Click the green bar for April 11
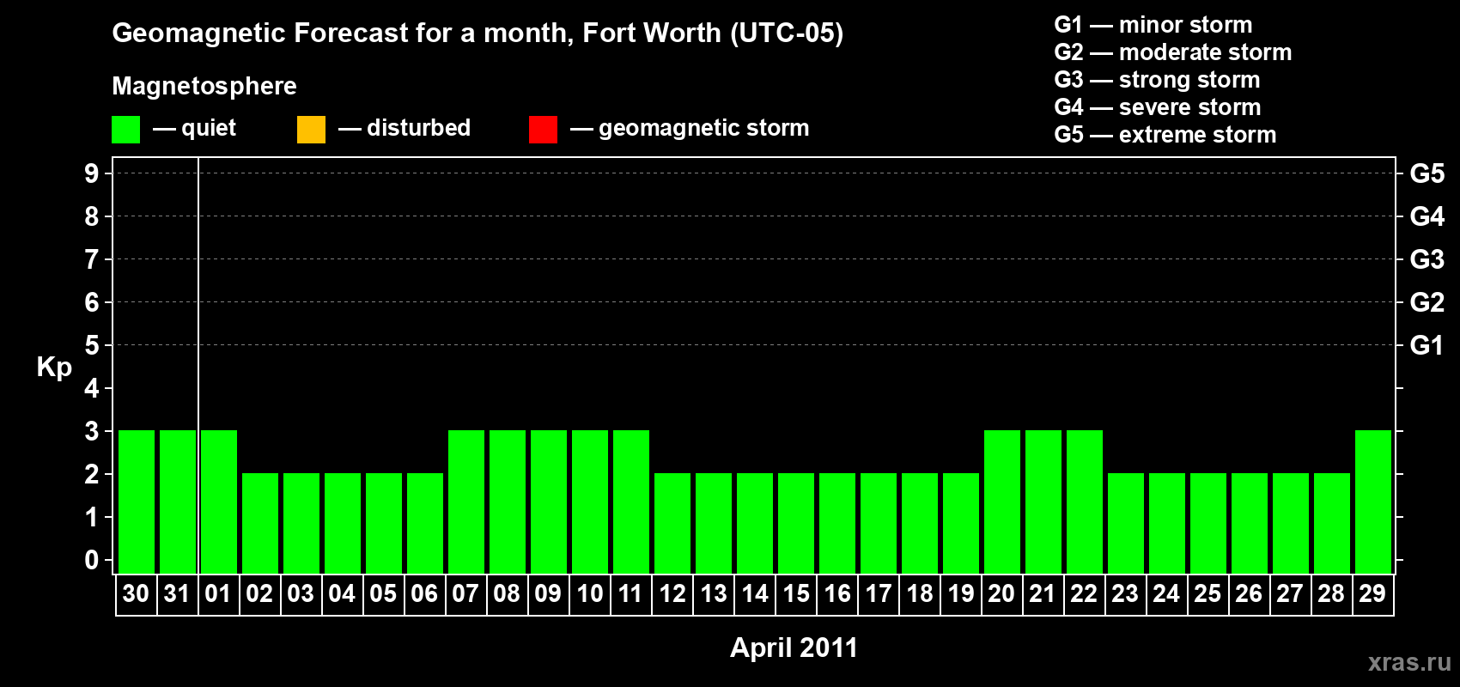The image size is (1460, 687). point(631,502)
